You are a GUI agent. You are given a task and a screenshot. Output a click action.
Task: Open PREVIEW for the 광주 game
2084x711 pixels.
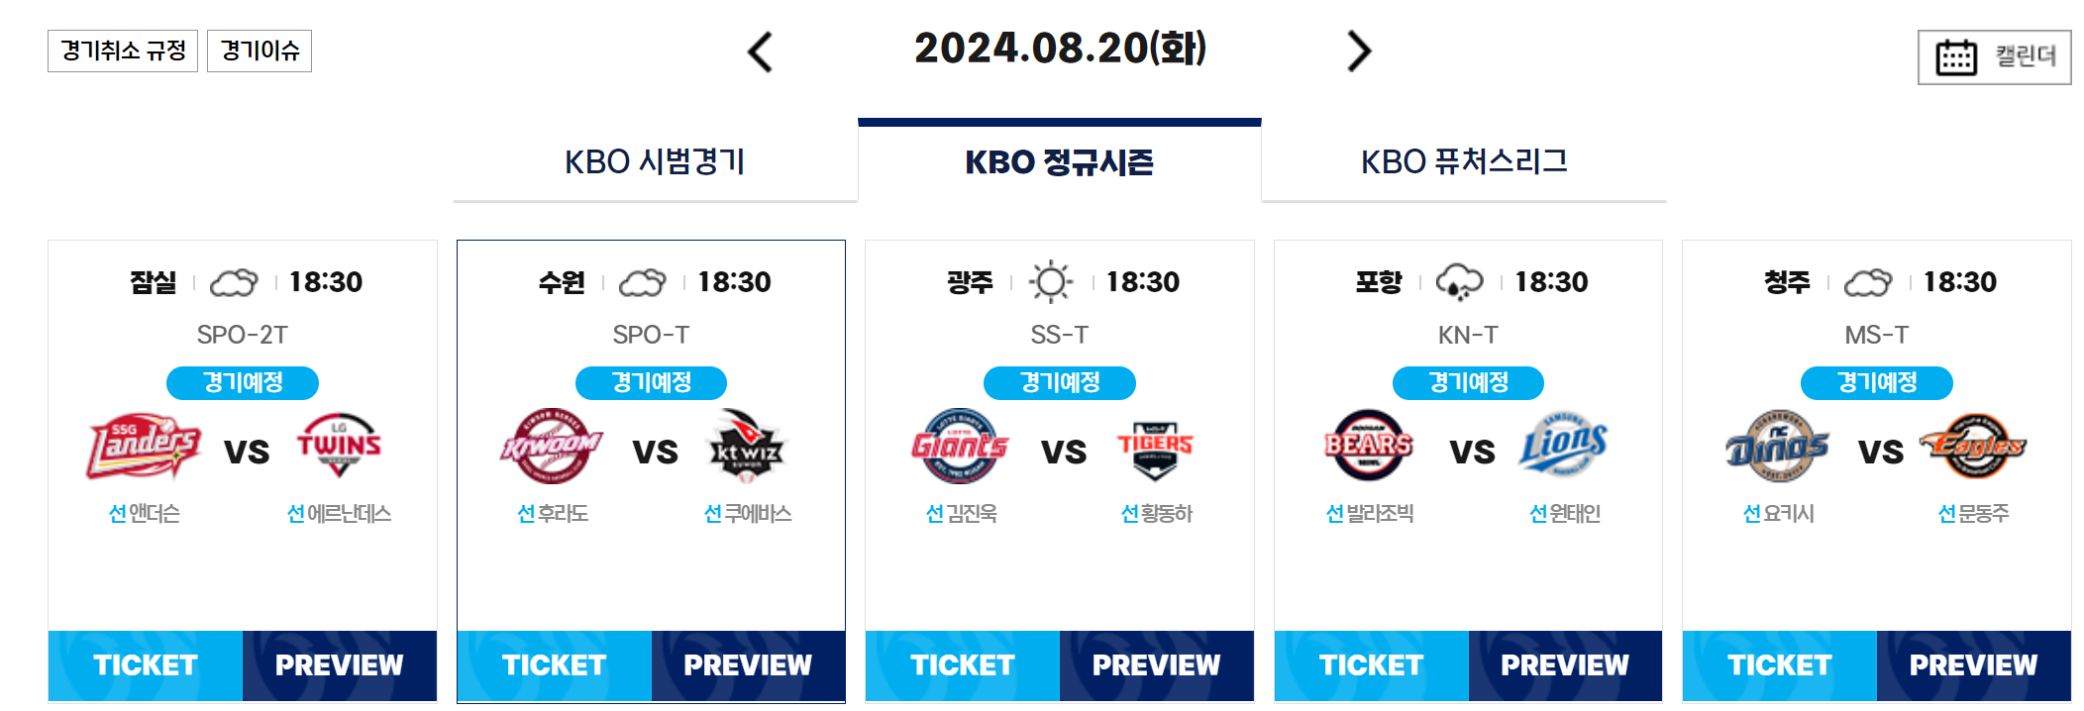pyautogui.click(x=1157, y=665)
